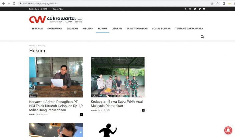Viewport: 235px width, 137px height.
Task: Open the EKONOMIKA menu item
Action: coord(54,29)
